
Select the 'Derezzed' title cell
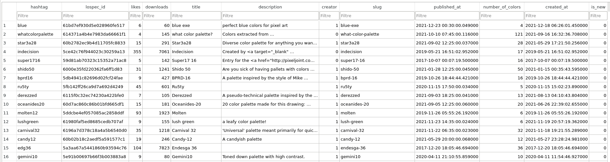point(196,95)
